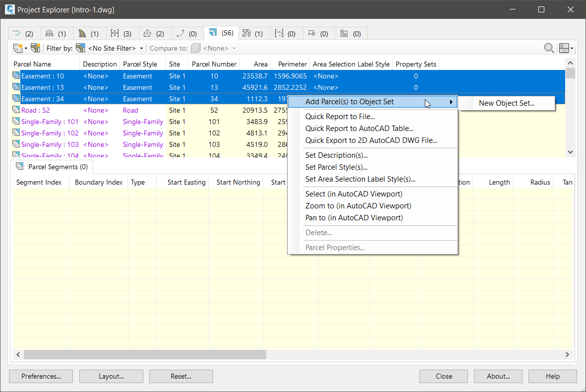Select Quick Report to AutoCAD Table
Screen dimensions: 586x392
click(359, 129)
